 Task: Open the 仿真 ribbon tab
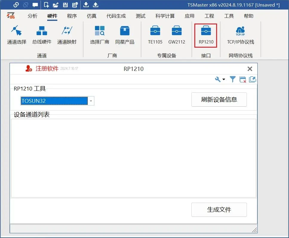(x=92, y=16)
